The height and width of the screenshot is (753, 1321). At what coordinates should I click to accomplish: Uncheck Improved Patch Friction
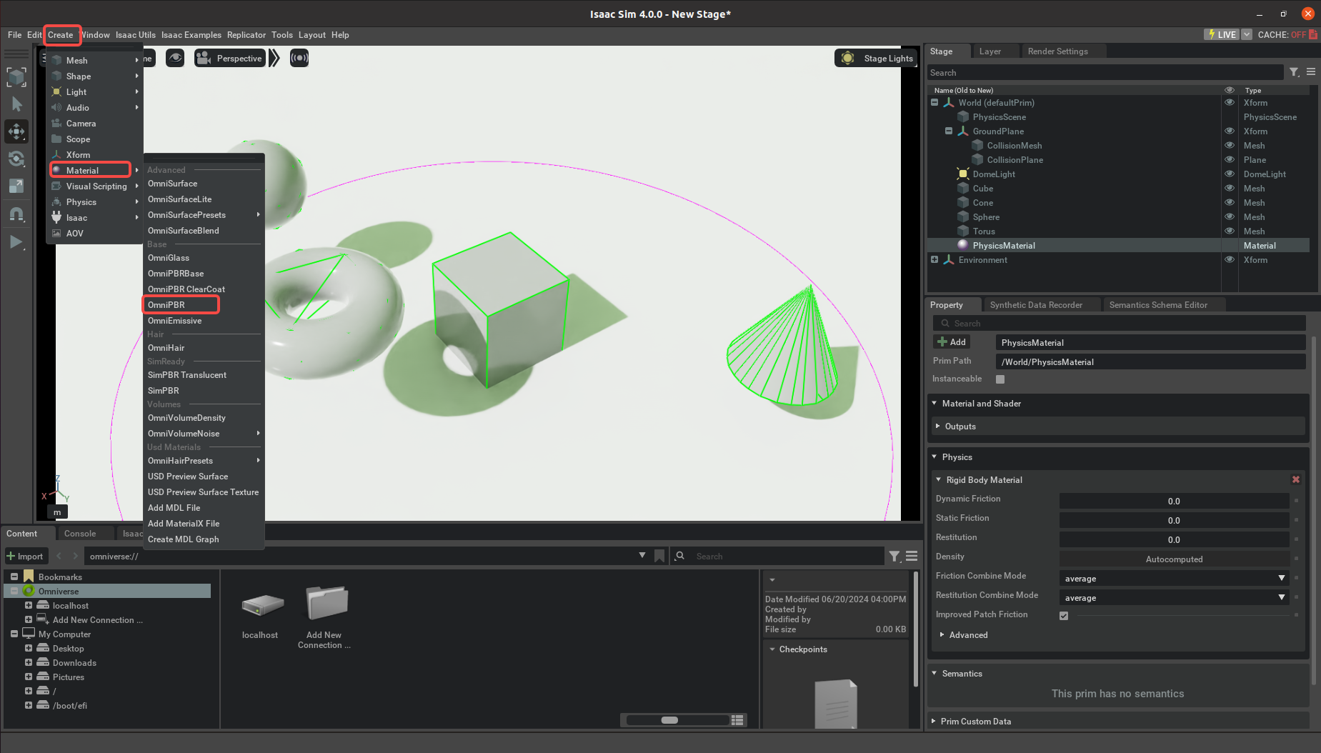pos(1064,615)
